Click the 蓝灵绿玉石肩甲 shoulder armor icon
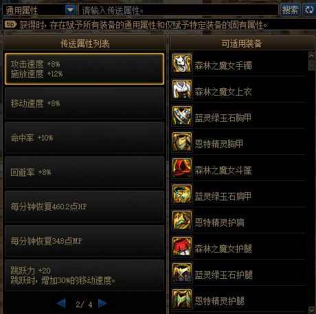This screenshot has height=314, width=316. pyautogui.click(x=182, y=194)
